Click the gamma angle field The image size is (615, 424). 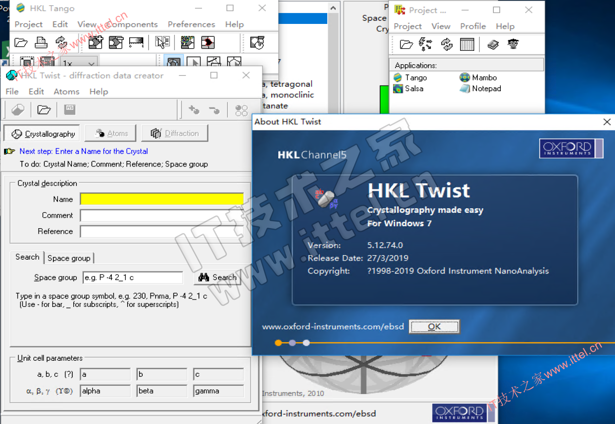coord(218,391)
